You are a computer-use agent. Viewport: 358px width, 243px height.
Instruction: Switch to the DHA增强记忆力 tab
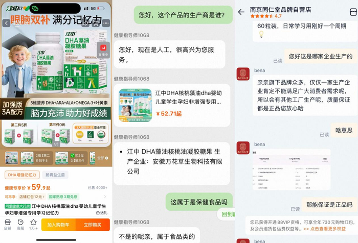click(x=22, y=175)
